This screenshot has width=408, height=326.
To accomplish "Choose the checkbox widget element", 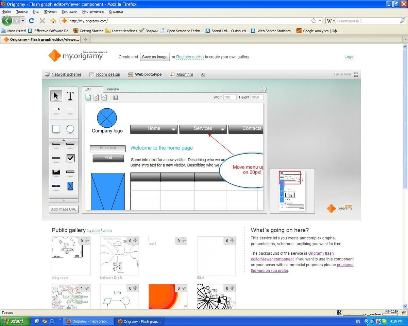I will click(70, 158).
